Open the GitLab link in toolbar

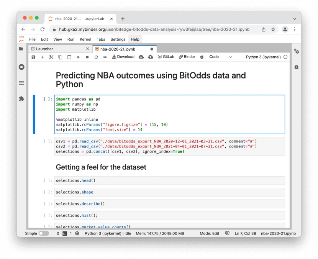pyautogui.click(x=166, y=57)
